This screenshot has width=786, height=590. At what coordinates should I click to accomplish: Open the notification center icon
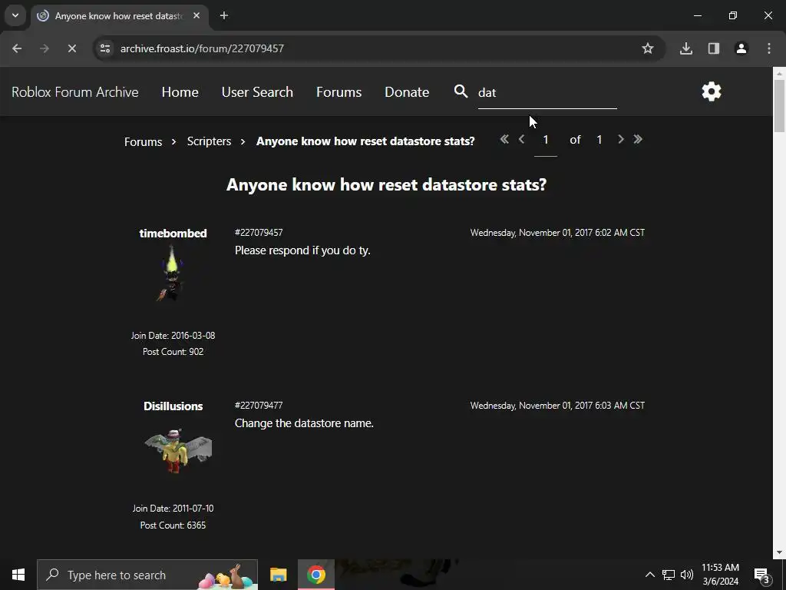(762, 575)
